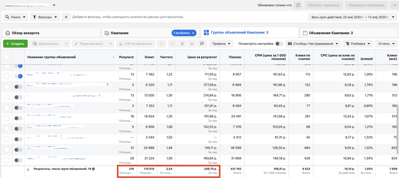Turn off ad set with 7 362 reach

18,76
